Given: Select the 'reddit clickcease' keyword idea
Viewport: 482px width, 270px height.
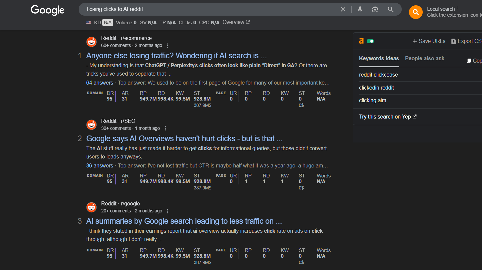Looking at the screenshot, I should (378, 75).
